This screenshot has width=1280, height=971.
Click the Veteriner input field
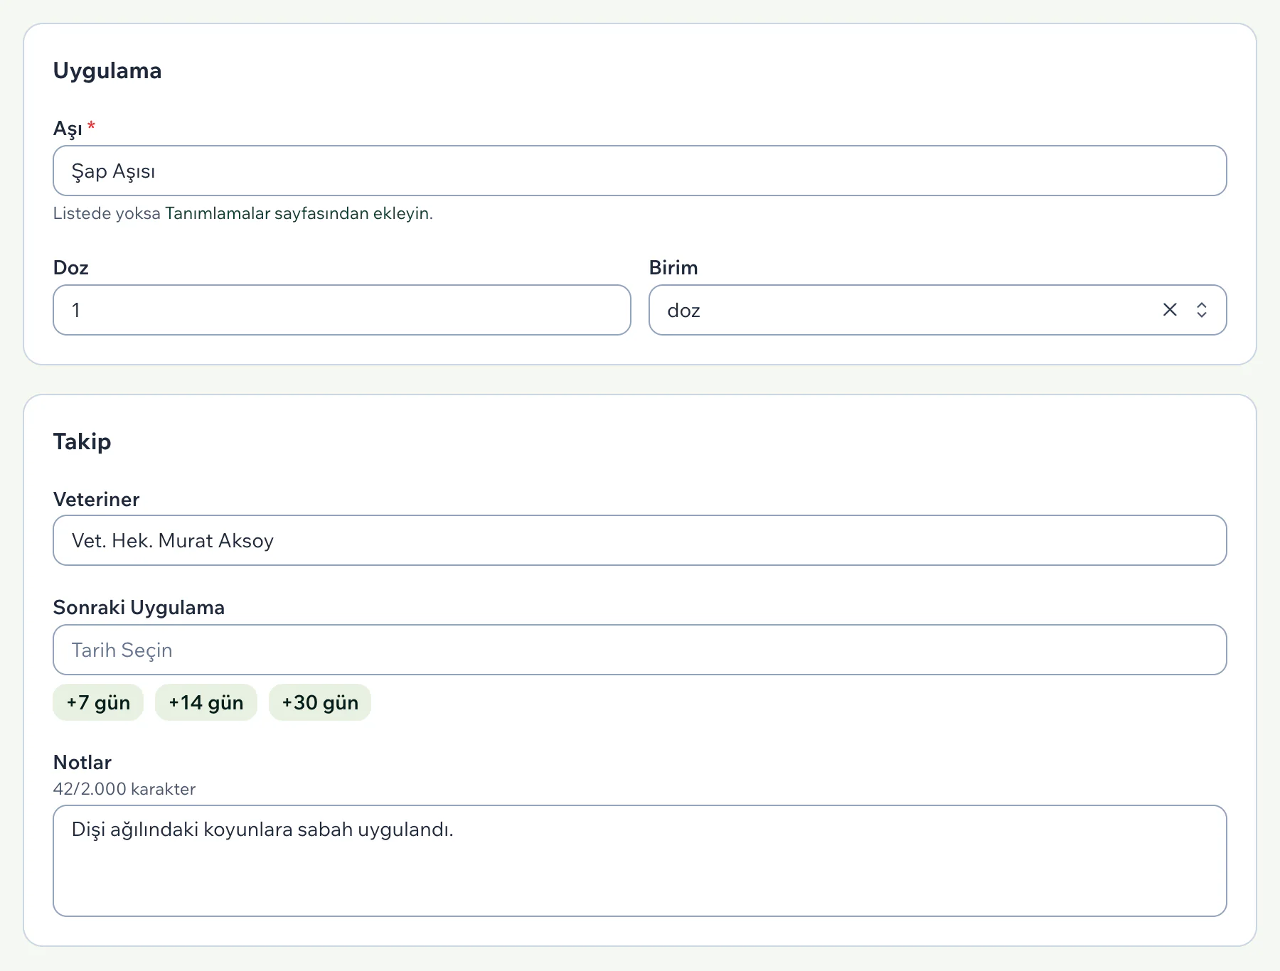click(x=640, y=540)
